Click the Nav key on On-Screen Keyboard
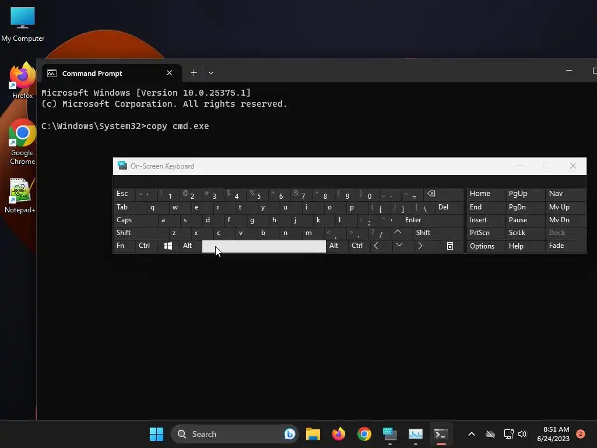 (566, 194)
